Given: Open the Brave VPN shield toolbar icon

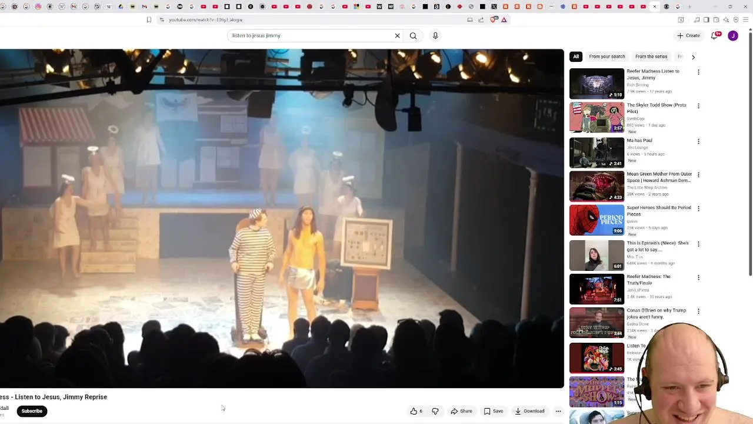Looking at the screenshot, I should tap(736, 19).
